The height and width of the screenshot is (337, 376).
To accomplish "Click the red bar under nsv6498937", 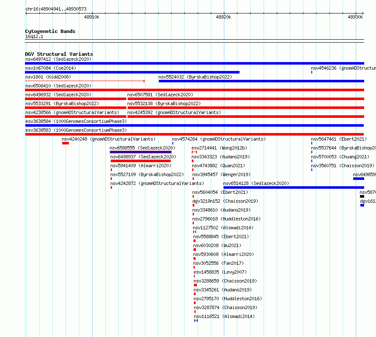I will click(141, 161).
